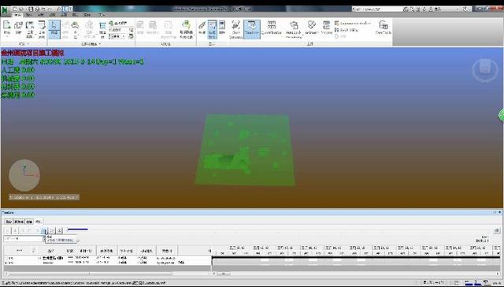Click the Batch Utility button
This screenshot has width=504, height=287.
(x=346, y=30)
